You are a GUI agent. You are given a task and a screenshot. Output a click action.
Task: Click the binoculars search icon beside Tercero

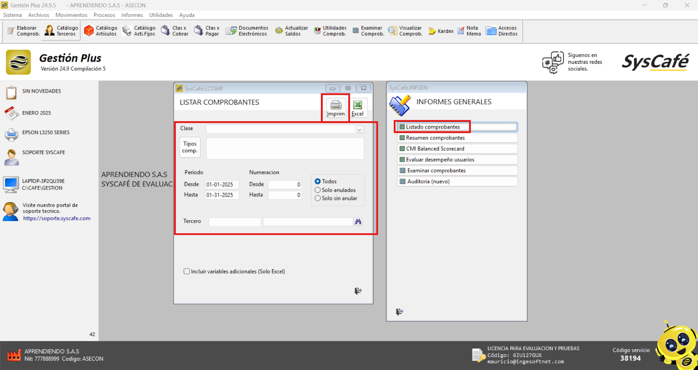pyautogui.click(x=358, y=222)
